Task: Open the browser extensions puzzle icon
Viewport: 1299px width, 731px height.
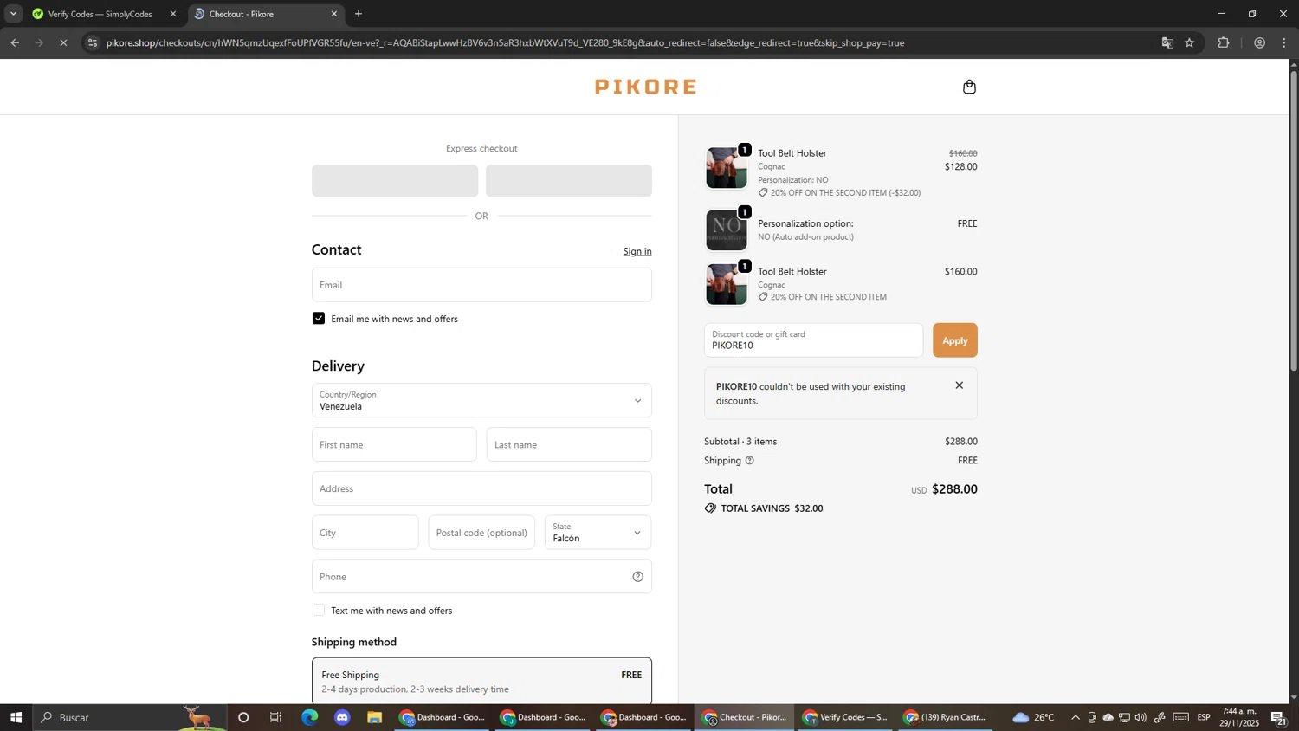Action: click(x=1224, y=42)
